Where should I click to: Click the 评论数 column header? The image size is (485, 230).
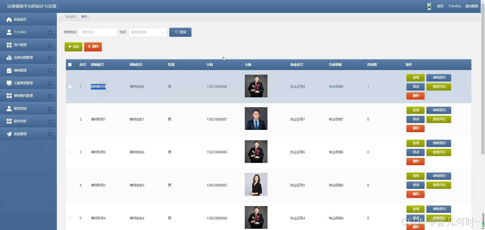(372, 65)
